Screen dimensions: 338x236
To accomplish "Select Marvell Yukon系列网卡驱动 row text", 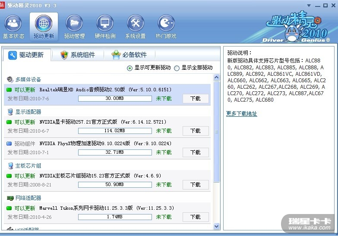I will coord(107,208).
